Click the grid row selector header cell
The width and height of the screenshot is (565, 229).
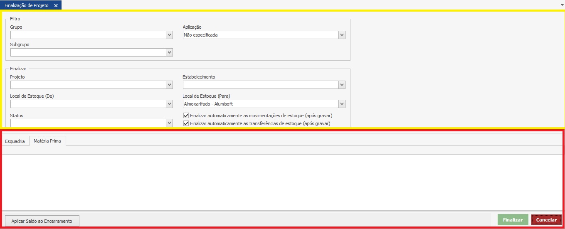(5, 150)
